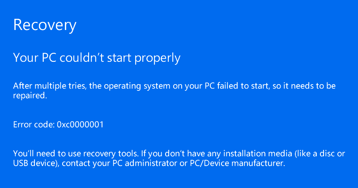Image resolution: width=358 pixels, height=188 pixels.
Task: Click the "so it needs to be" words
Action: click(x=304, y=86)
